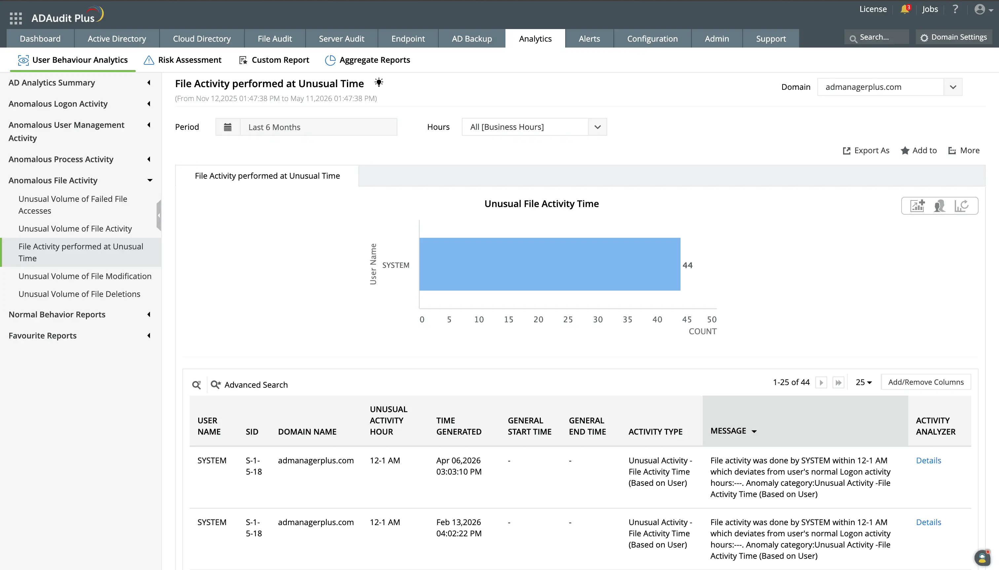
Task: Open Details link for Feb 13,2026 row
Action: pyautogui.click(x=929, y=522)
